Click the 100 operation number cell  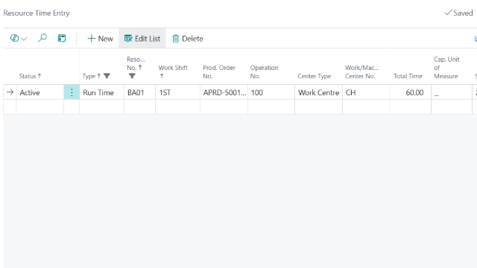click(x=271, y=92)
